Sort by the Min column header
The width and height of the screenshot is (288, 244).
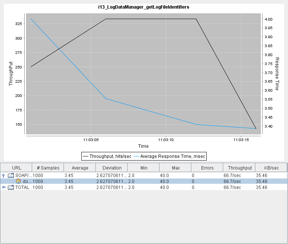[x=144, y=168]
